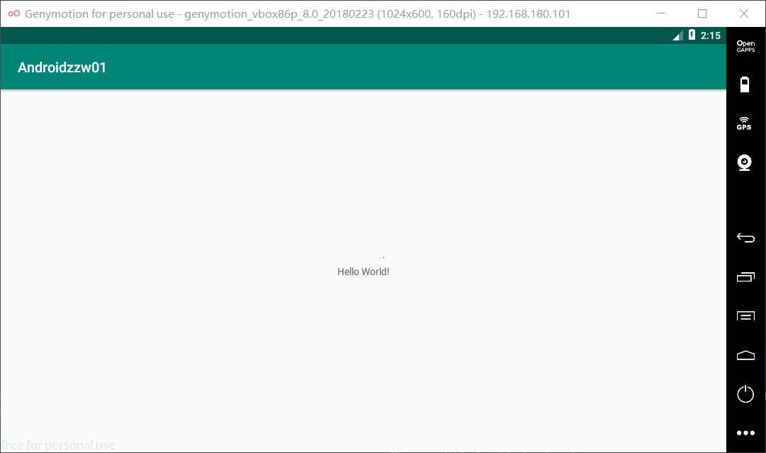The height and width of the screenshot is (453, 766).
Task: Open the webcam camera widget
Action: [x=745, y=162]
